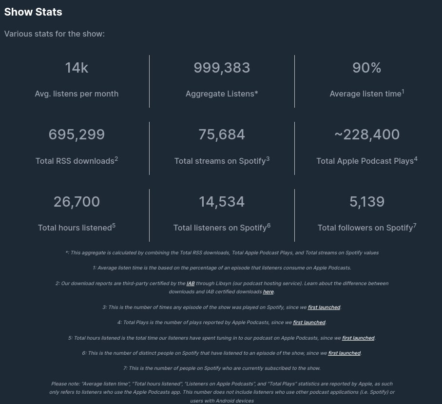Open the IAB link in footnote 2
442x404 pixels.
tap(191, 283)
